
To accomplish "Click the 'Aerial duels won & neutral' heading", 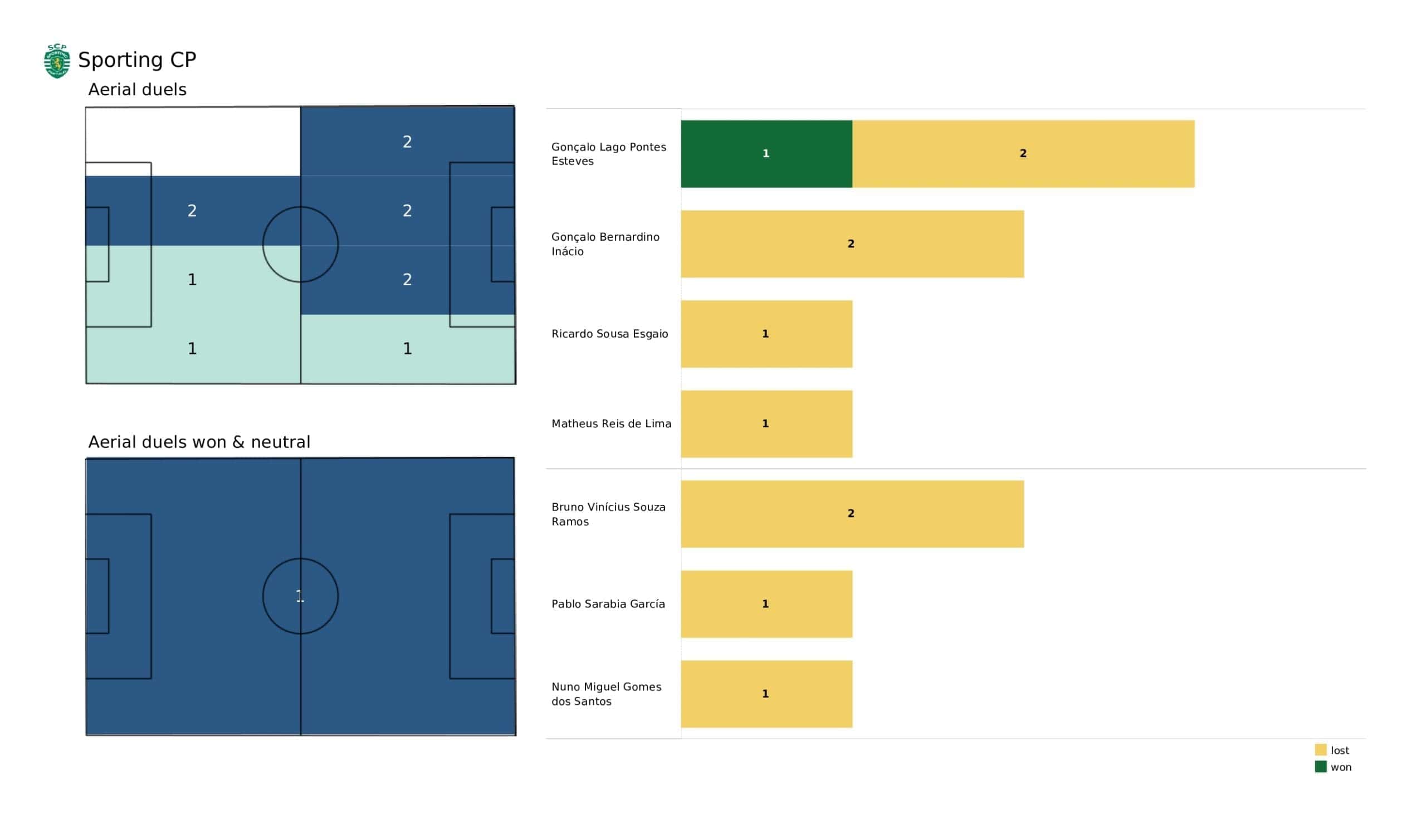I will point(199,442).
